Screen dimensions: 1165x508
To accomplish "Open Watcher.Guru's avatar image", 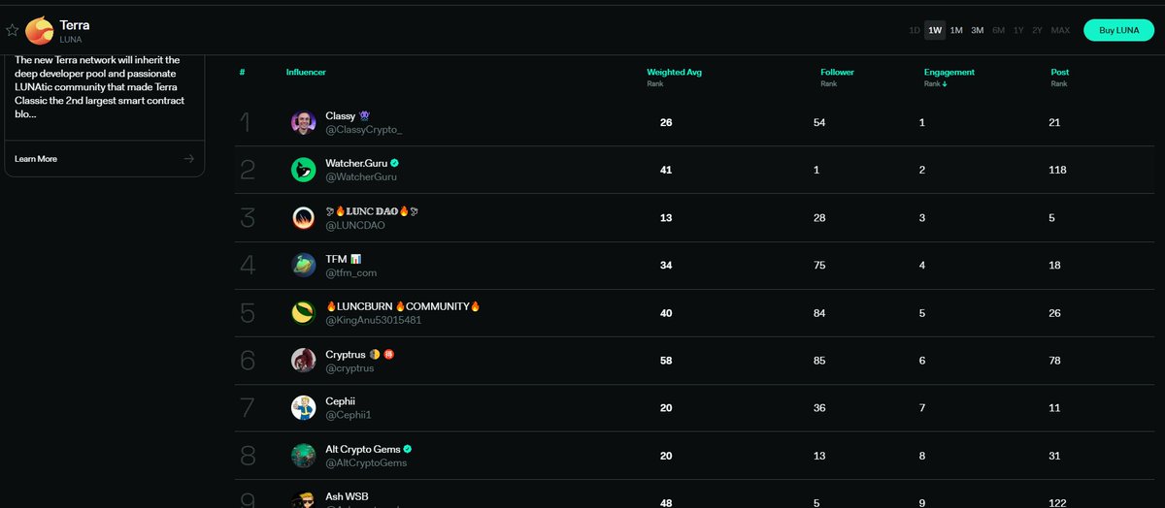I will [304, 170].
